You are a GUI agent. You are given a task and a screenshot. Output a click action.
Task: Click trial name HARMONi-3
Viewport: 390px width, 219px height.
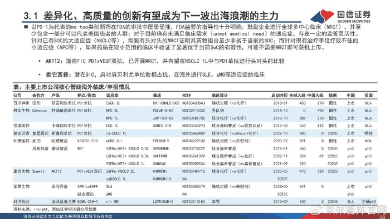162,179
